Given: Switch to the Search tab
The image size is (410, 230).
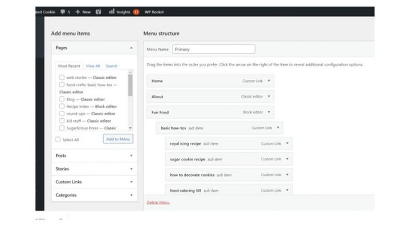Looking at the screenshot, I should point(111,66).
